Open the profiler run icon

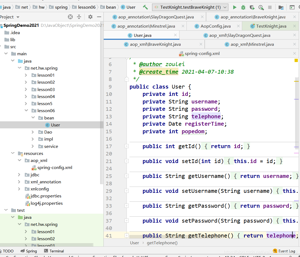[x=261, y=7]
